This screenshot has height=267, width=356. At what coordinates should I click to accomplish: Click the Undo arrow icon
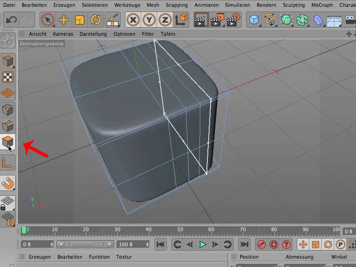[x=11, y=20]
